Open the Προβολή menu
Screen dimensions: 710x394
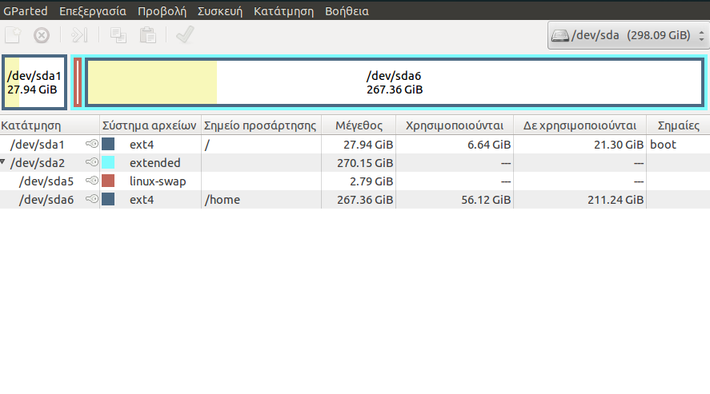[x=162, y=12]
